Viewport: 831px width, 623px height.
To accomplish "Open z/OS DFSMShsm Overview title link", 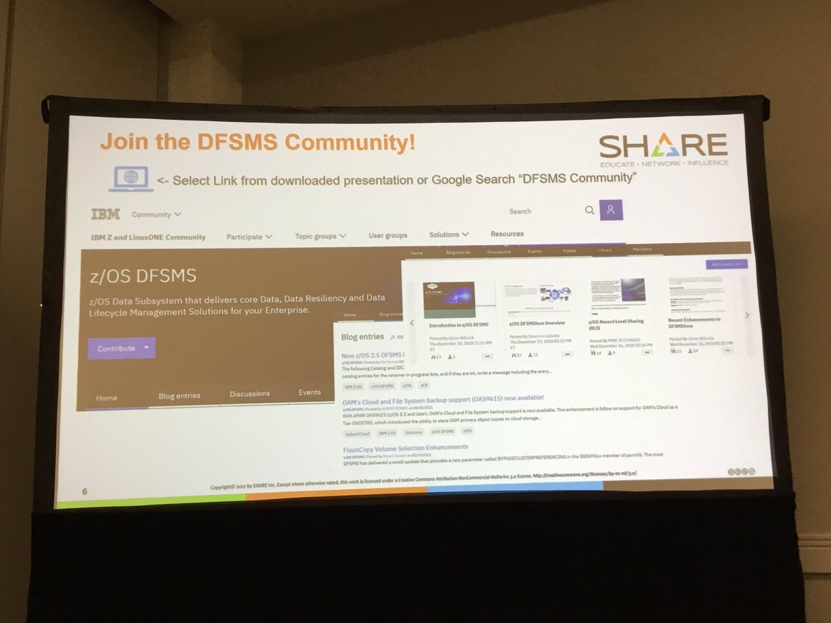I will point(537,323).
